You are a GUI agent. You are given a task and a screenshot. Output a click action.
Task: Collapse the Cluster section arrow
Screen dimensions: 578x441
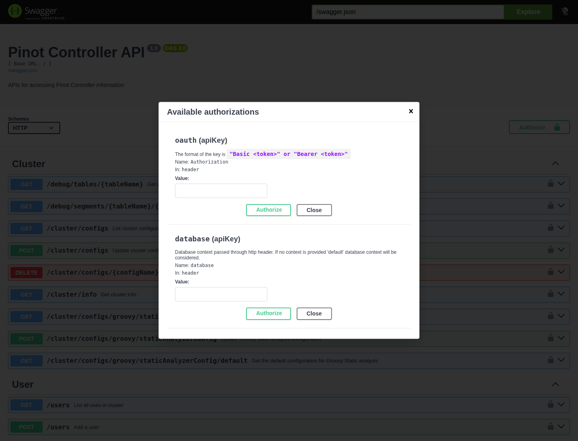[556, 164]
